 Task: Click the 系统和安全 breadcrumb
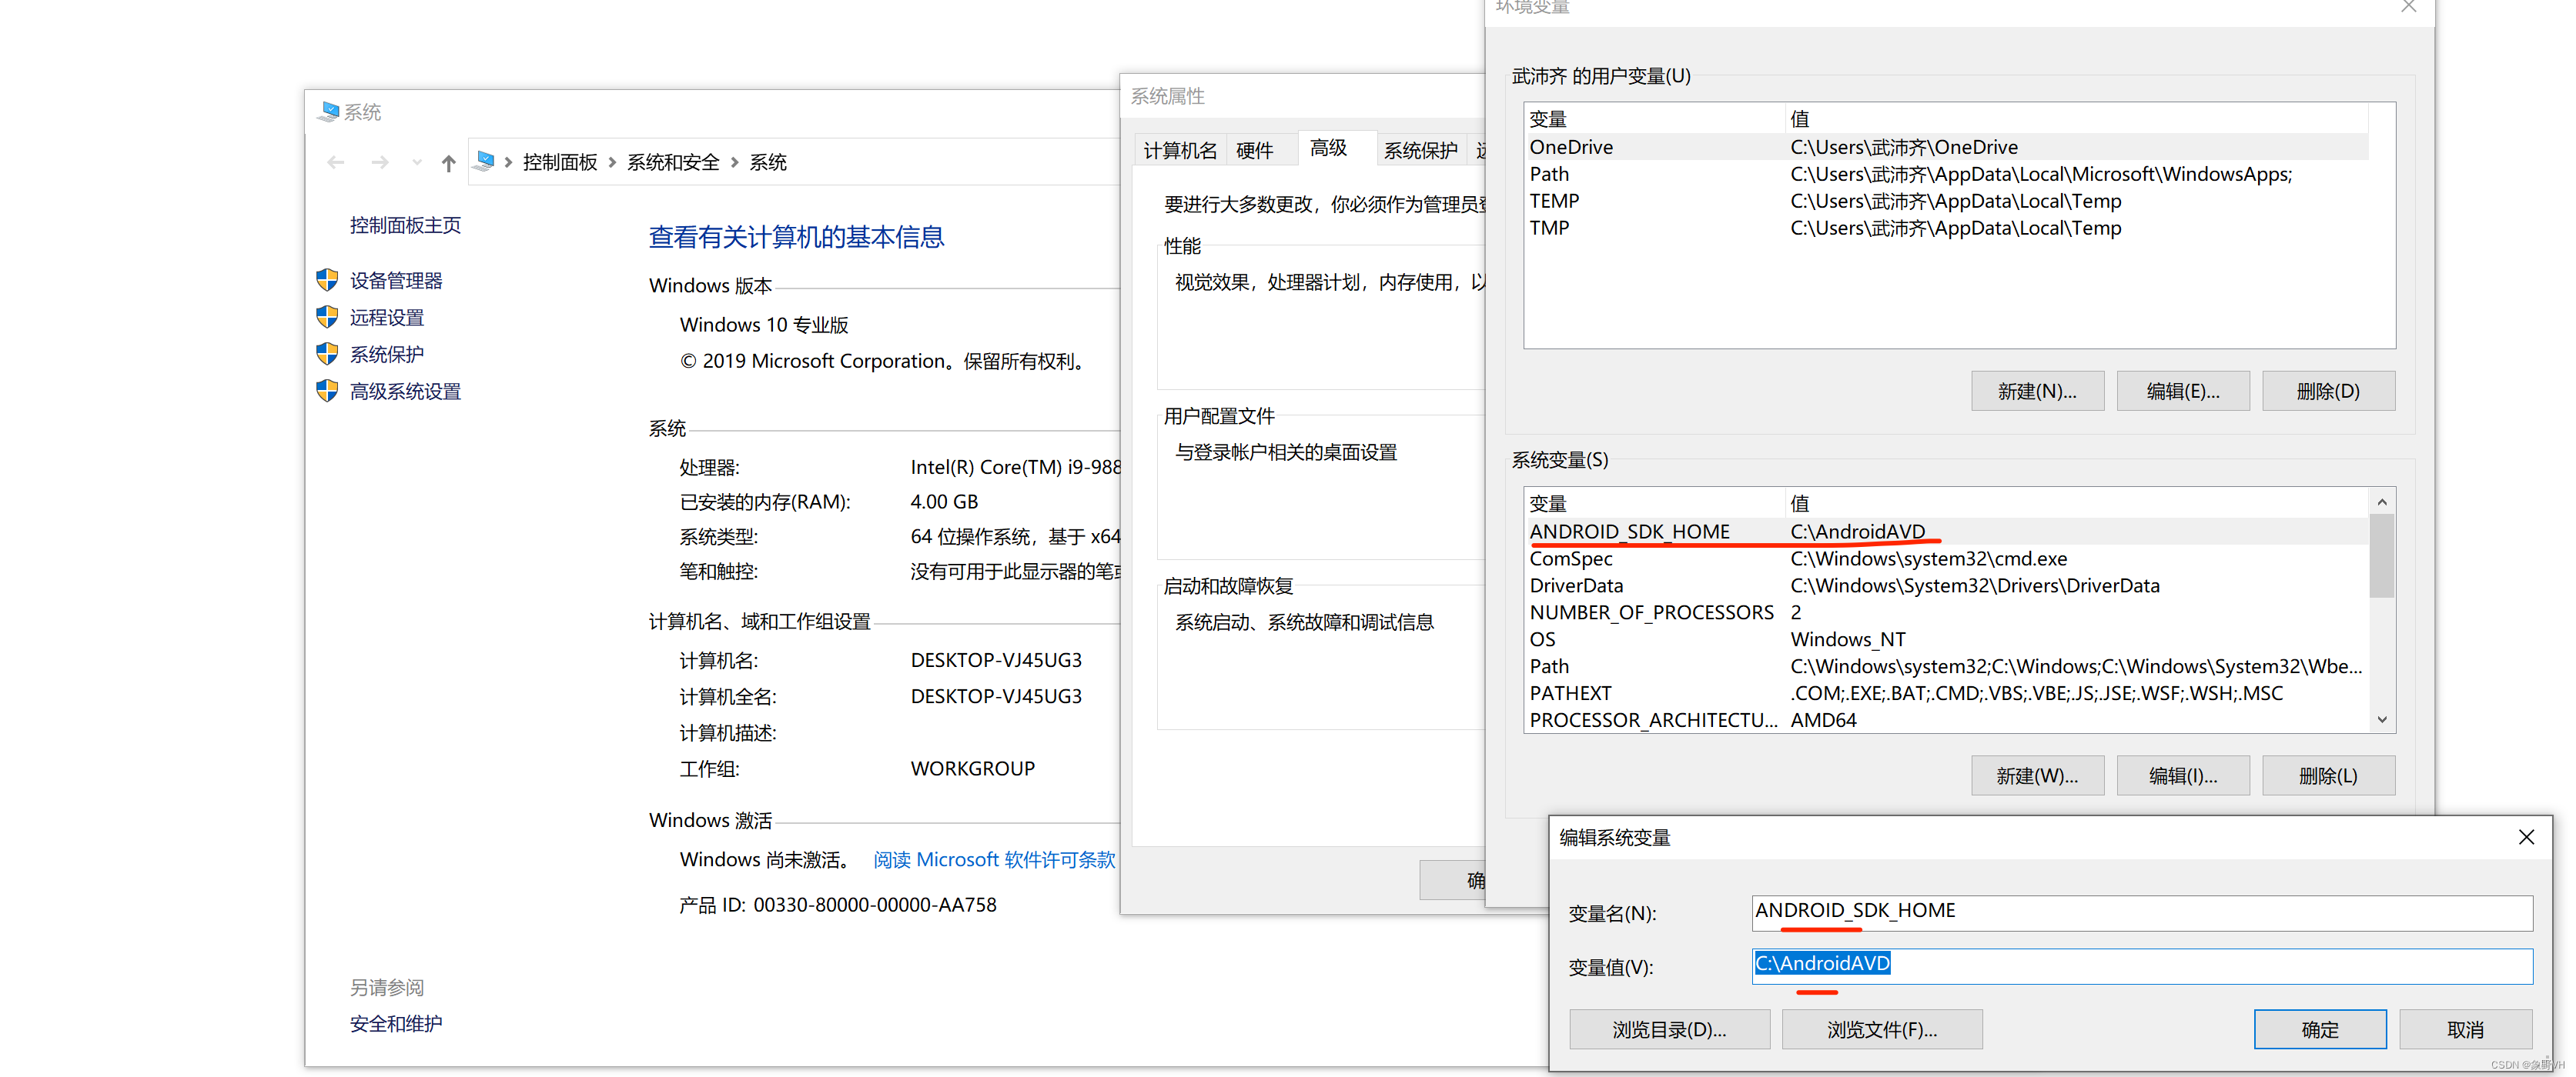point(673,162)
